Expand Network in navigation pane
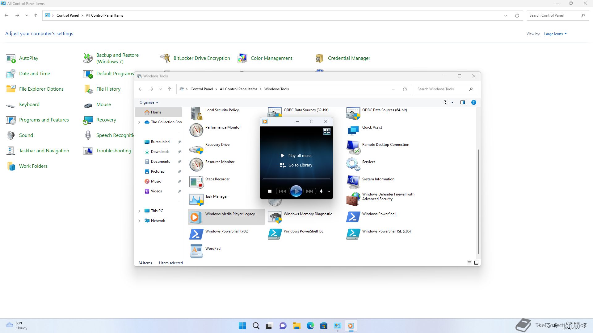Viewport: 593px width, 333px height. click(139, 221)
